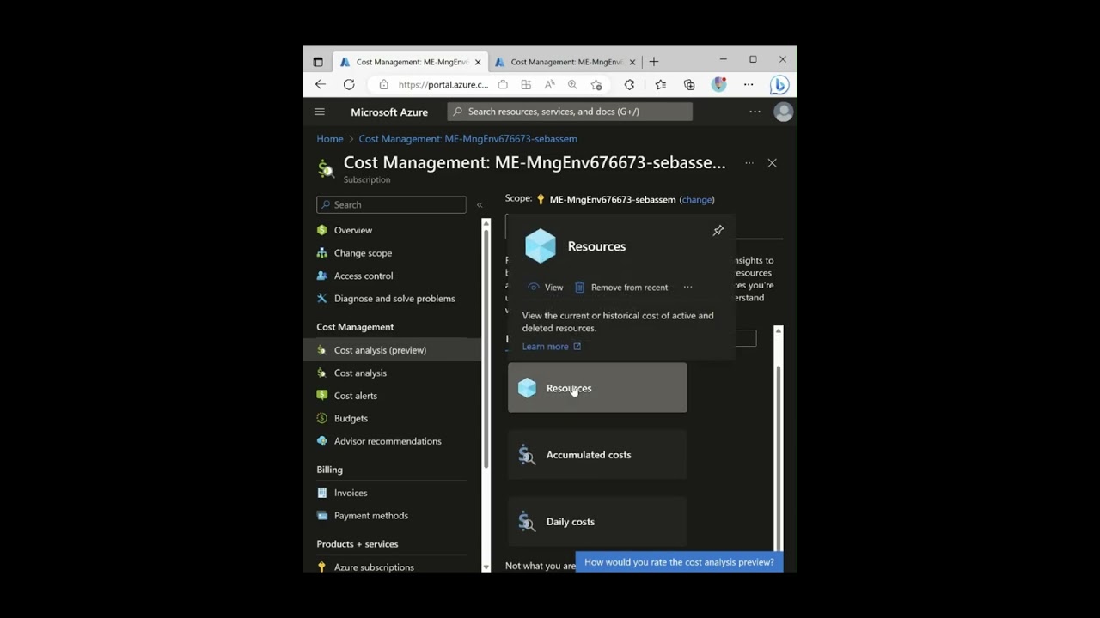Select Cost analysis (preview) item

[x=392, y=349]
